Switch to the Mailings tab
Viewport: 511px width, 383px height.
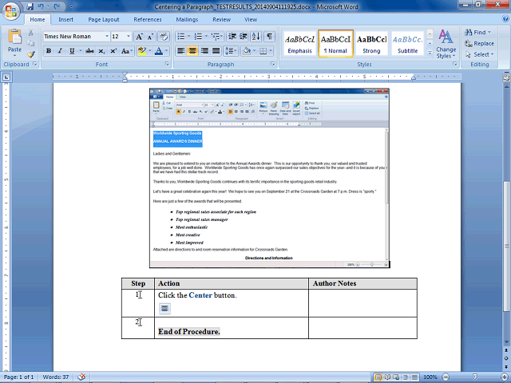click(187, 19)
